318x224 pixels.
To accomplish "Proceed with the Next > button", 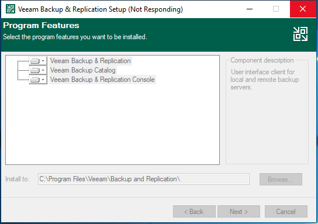I will [x=238, y=211].
